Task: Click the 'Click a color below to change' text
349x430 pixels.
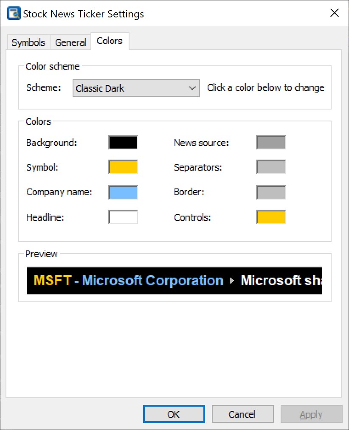Action: click(x=266, y=87)
